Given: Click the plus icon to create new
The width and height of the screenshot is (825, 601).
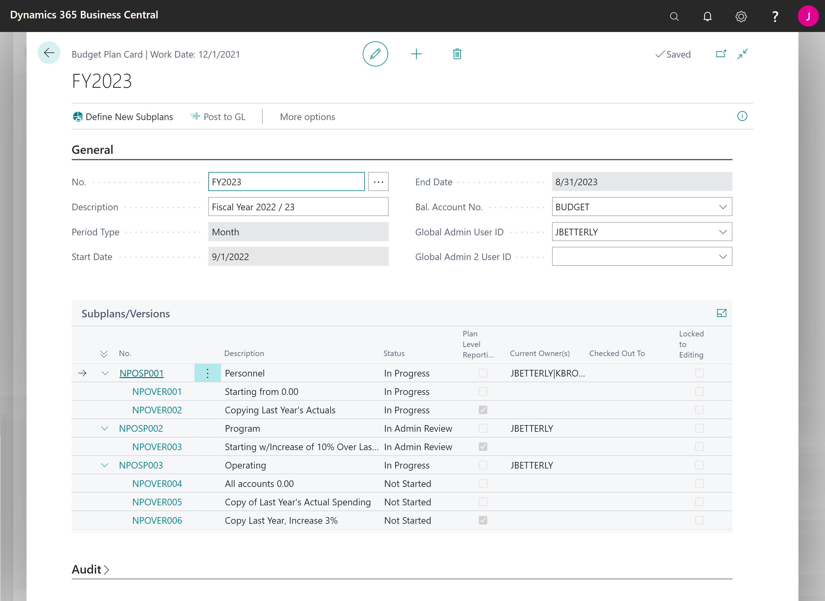Looking at the screenshot, I should click(416, 54).
